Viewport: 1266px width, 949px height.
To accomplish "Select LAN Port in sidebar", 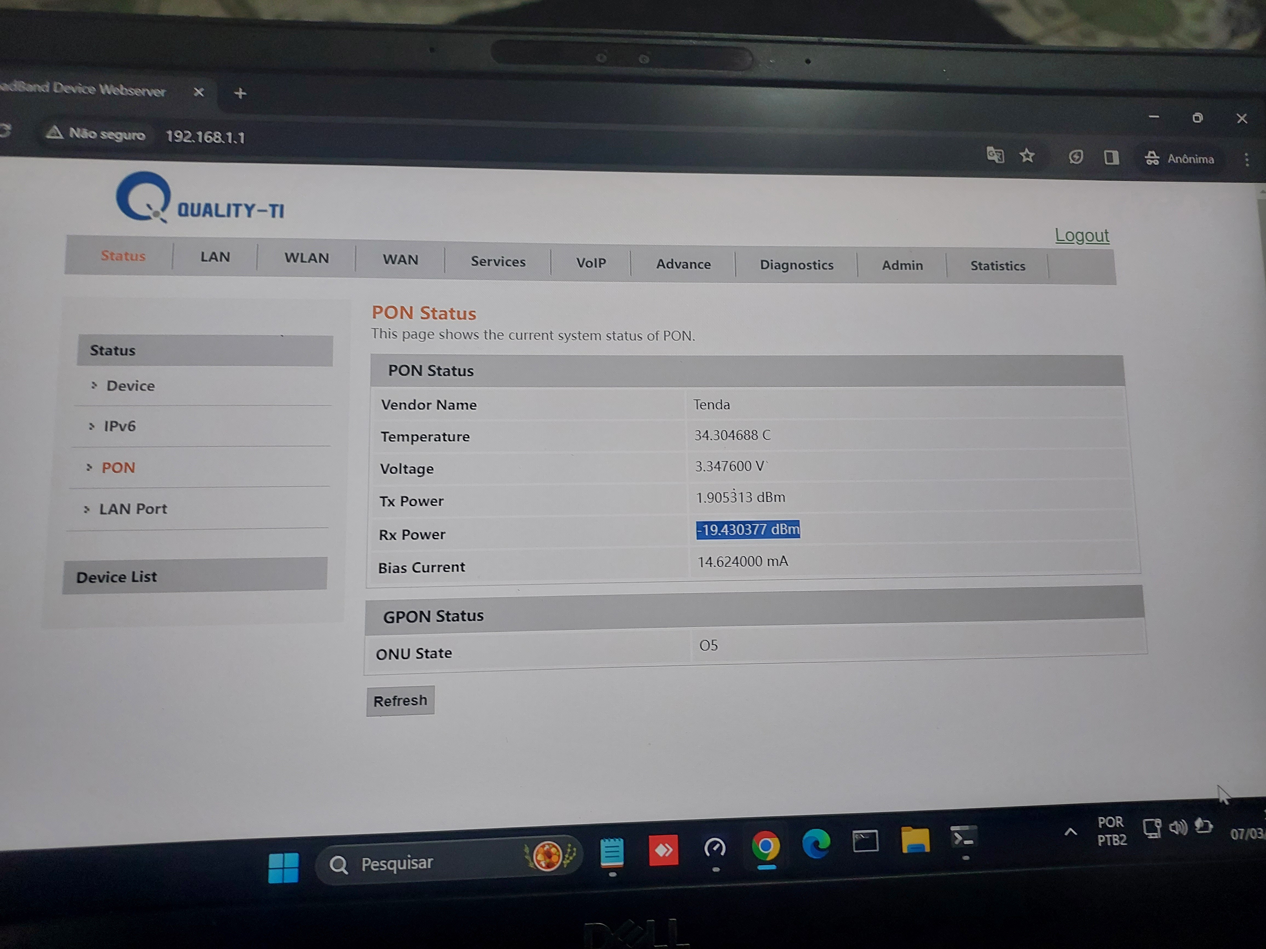I will tap(133, 508).
